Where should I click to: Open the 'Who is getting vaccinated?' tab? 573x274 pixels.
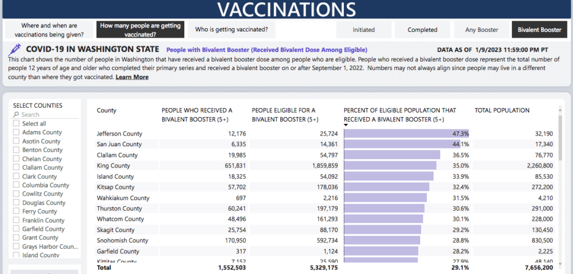pyautogui.click(x=231, y=30)
